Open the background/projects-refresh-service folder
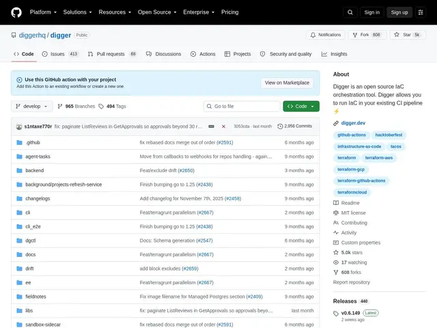437x328 pixels. tap(64, 184)
